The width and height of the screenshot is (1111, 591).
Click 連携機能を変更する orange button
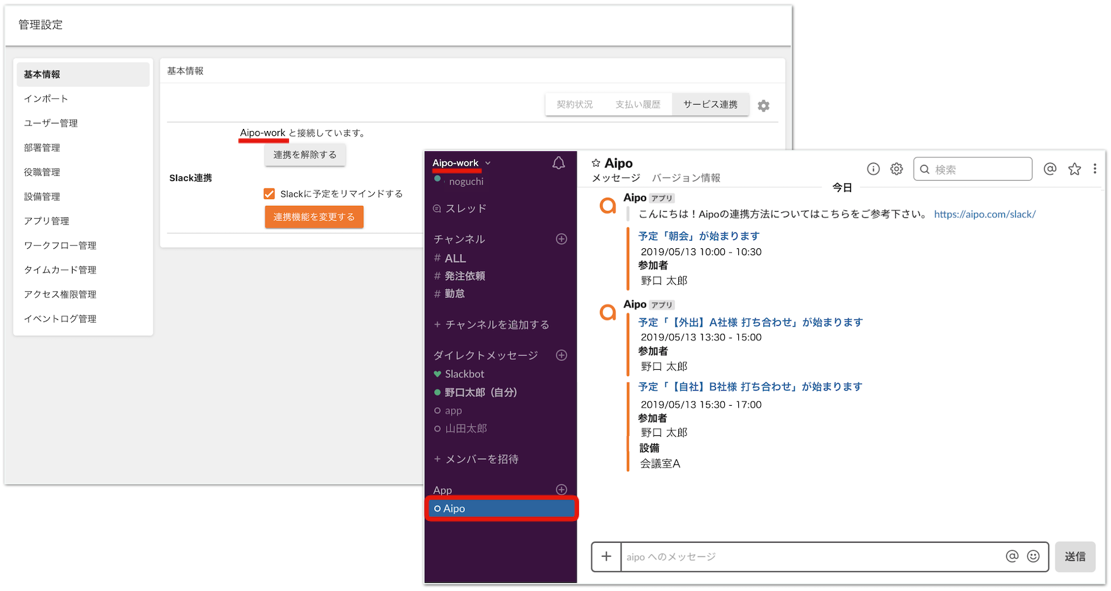pos(314,217)
